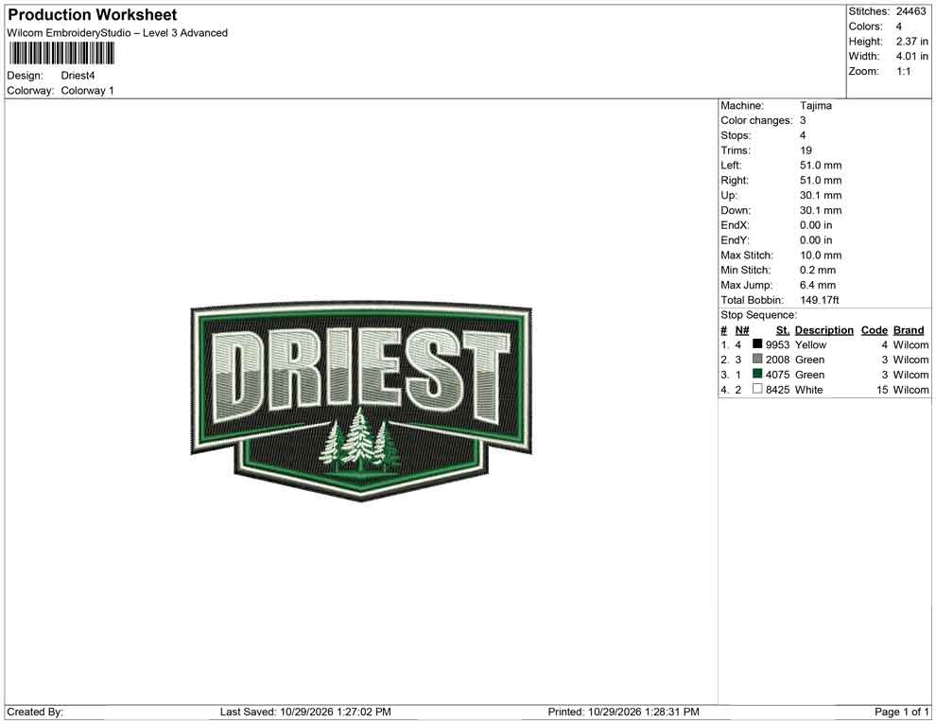Viewport: 936px width, 721px height.
Task: Click the Colors value 4
Action: coord(899,26)
